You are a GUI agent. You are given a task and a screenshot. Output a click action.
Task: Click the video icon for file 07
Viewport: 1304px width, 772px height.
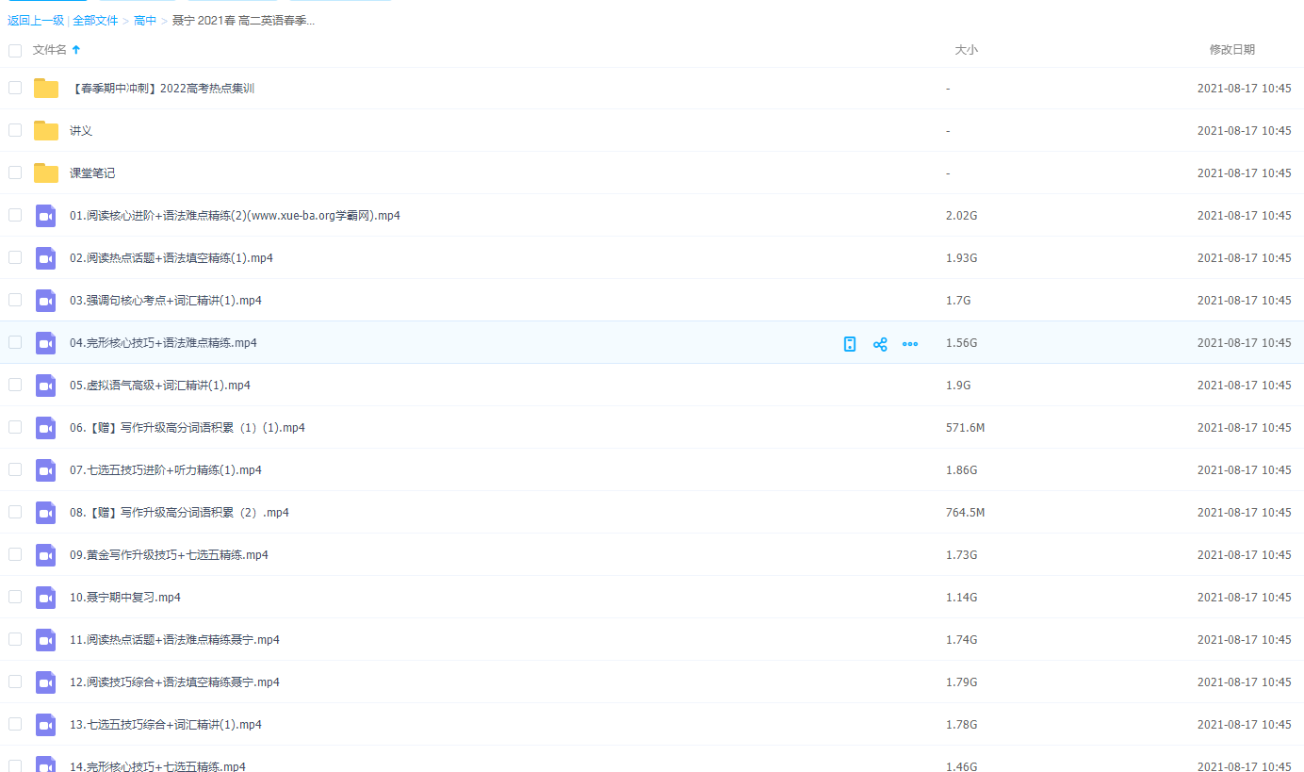[x=46, y=470]
